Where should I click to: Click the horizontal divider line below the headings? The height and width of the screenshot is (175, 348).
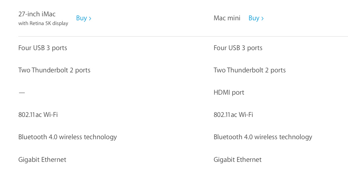point(183,36)
